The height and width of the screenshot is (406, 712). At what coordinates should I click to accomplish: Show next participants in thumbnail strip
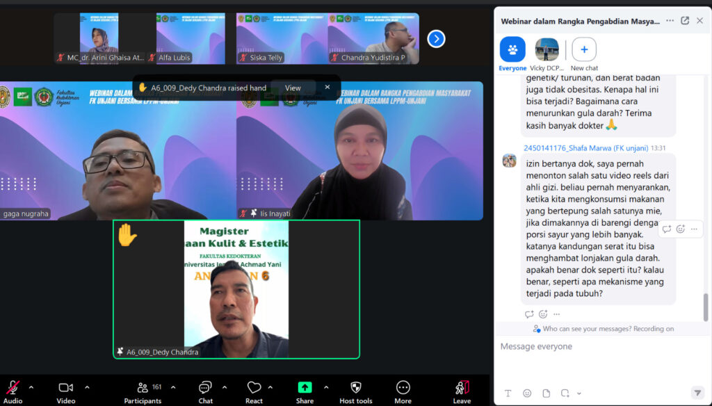click(436, 39)
